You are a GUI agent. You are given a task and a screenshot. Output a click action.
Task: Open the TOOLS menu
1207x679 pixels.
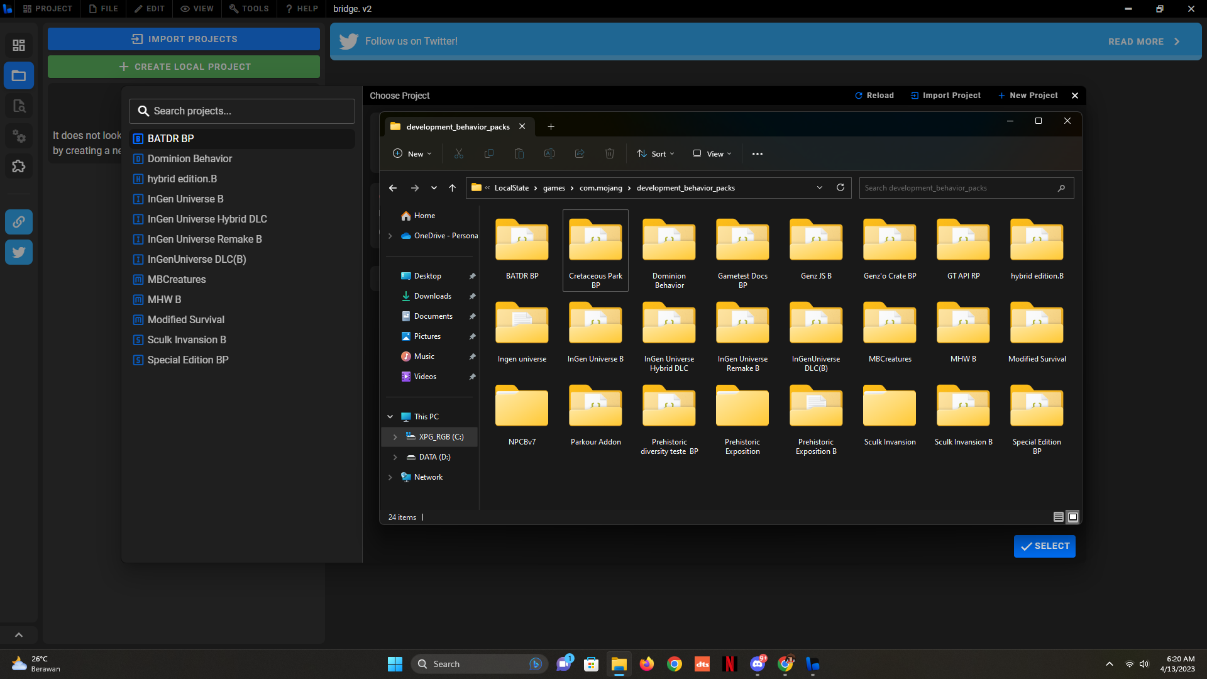(x=249, y=9)
